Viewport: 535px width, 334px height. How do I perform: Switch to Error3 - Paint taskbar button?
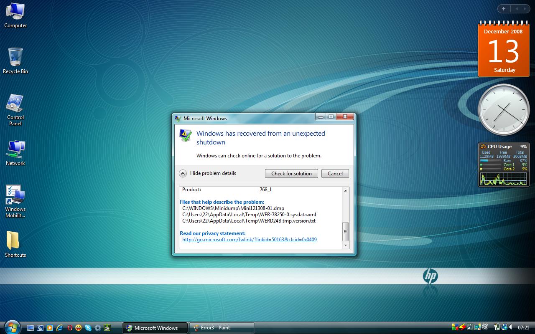tap(222, 328)
